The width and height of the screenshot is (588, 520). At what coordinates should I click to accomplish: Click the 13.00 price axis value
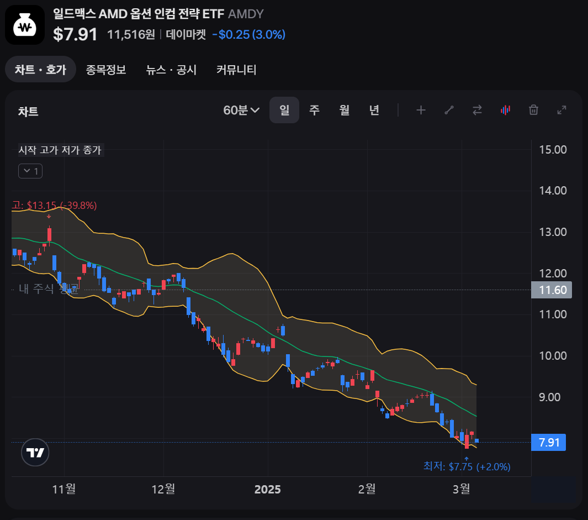click(553, 232)
